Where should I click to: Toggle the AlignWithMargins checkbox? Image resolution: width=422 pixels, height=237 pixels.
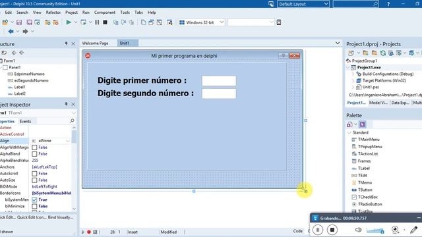click(x=34, y=147)
